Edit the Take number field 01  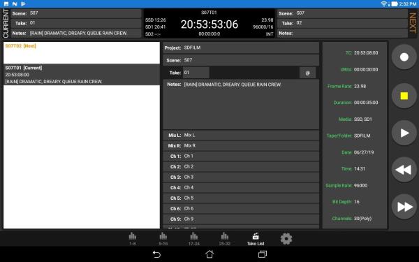[196, 73]
